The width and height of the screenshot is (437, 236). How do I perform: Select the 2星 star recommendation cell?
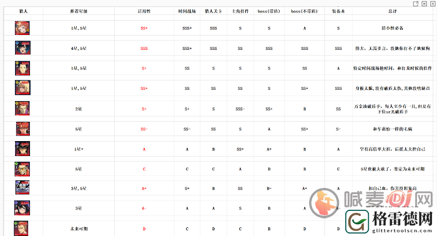tap(79, 109)
